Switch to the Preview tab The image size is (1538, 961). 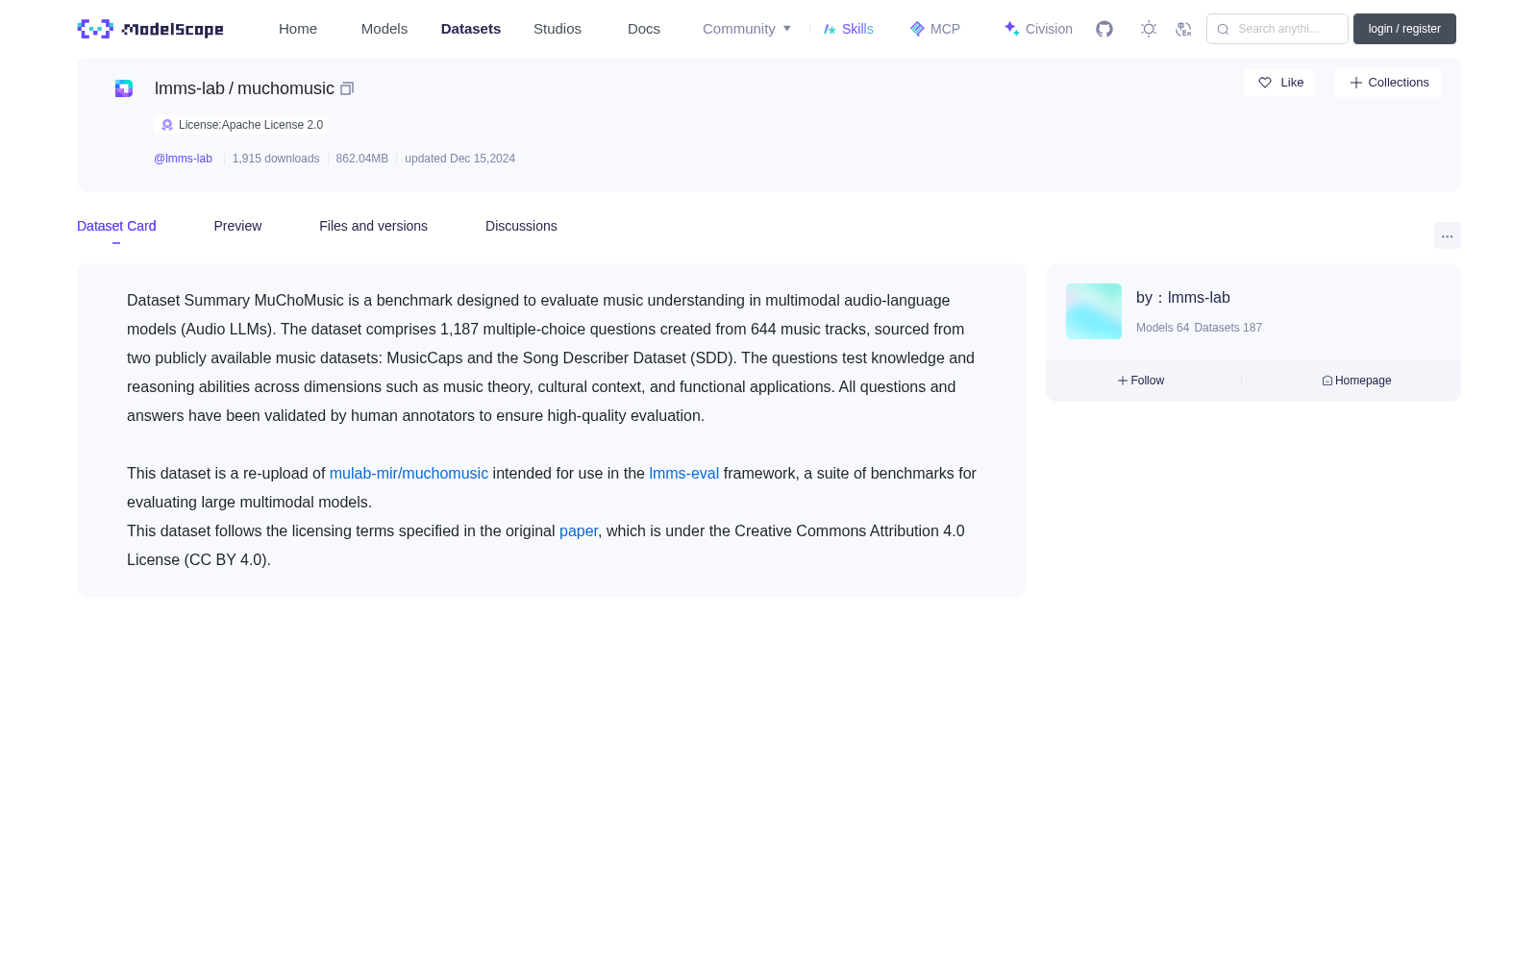237,226
